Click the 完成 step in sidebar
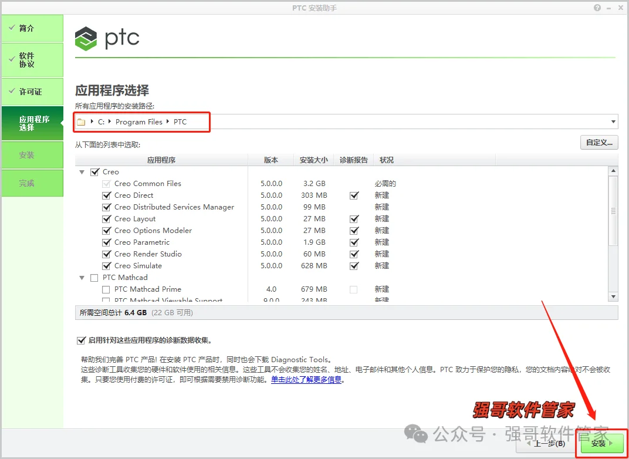Viewport: 629px width, 459px height. (x=32, y=183)
